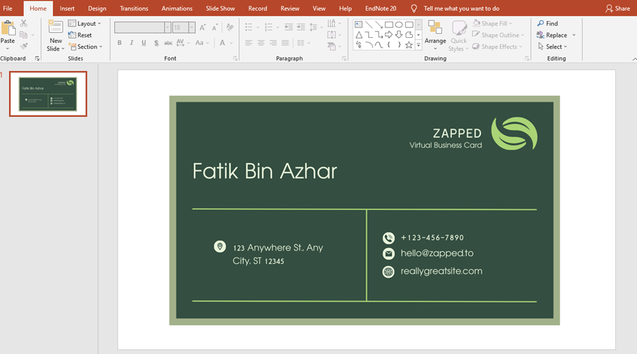Click Align Left paragraph icon
Image resolution: width=637 pixels, height=354 pixels.
pos(249,42)
